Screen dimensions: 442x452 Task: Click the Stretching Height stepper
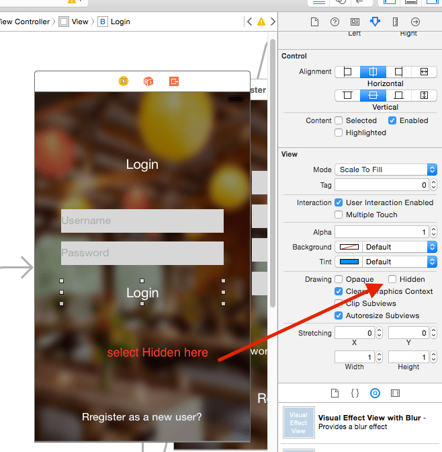pyautogui.click(x=433, y=357)
